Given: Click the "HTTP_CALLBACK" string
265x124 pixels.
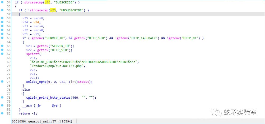Looking at the screenshot, I should coord(144,38).
